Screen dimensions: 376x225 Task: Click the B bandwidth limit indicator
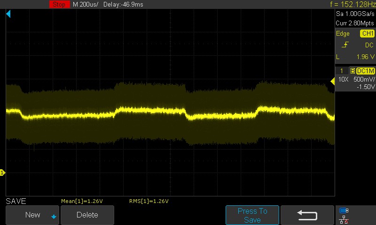(x=352, y=71)
